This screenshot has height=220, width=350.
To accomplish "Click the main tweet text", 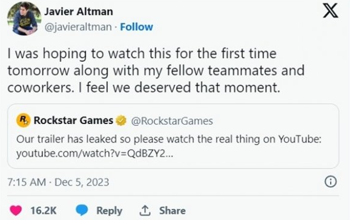I will 156,71.
